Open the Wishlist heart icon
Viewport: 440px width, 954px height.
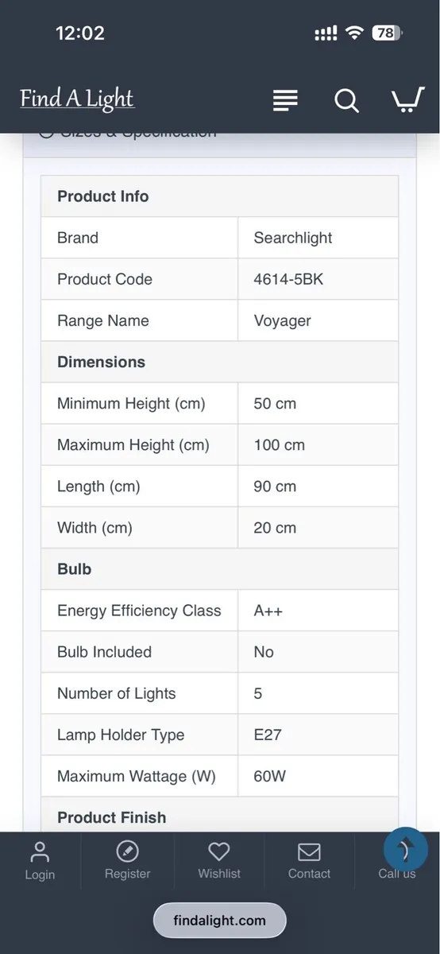(x=218, y=851)
